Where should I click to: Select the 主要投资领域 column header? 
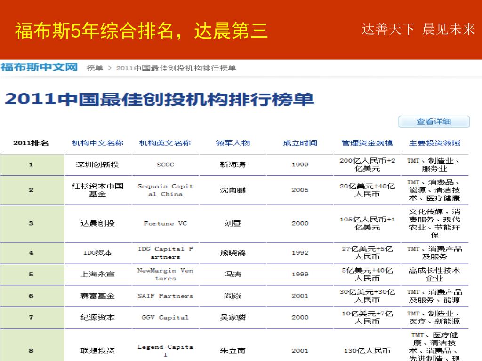click(434, 143)
